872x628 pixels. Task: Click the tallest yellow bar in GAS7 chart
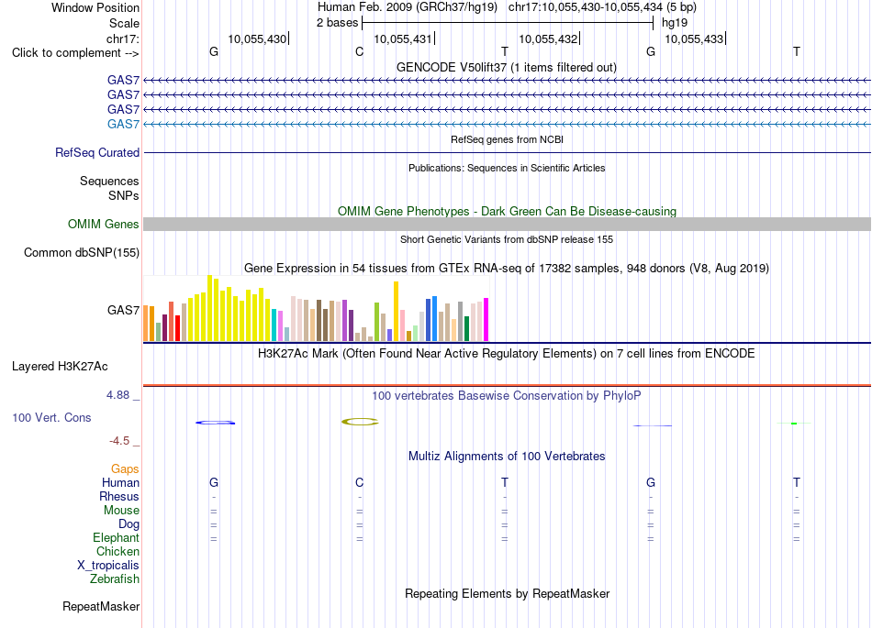coord(209,308)
